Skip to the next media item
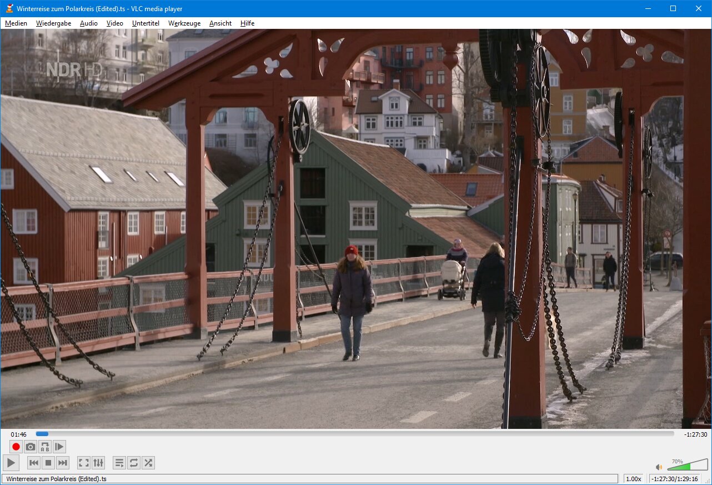 [63, 463]
